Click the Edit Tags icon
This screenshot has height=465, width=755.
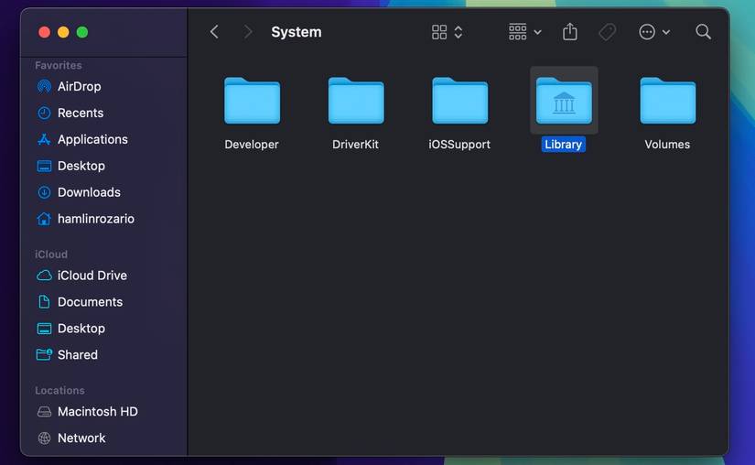pyautogui.click(x=608, y=32)
